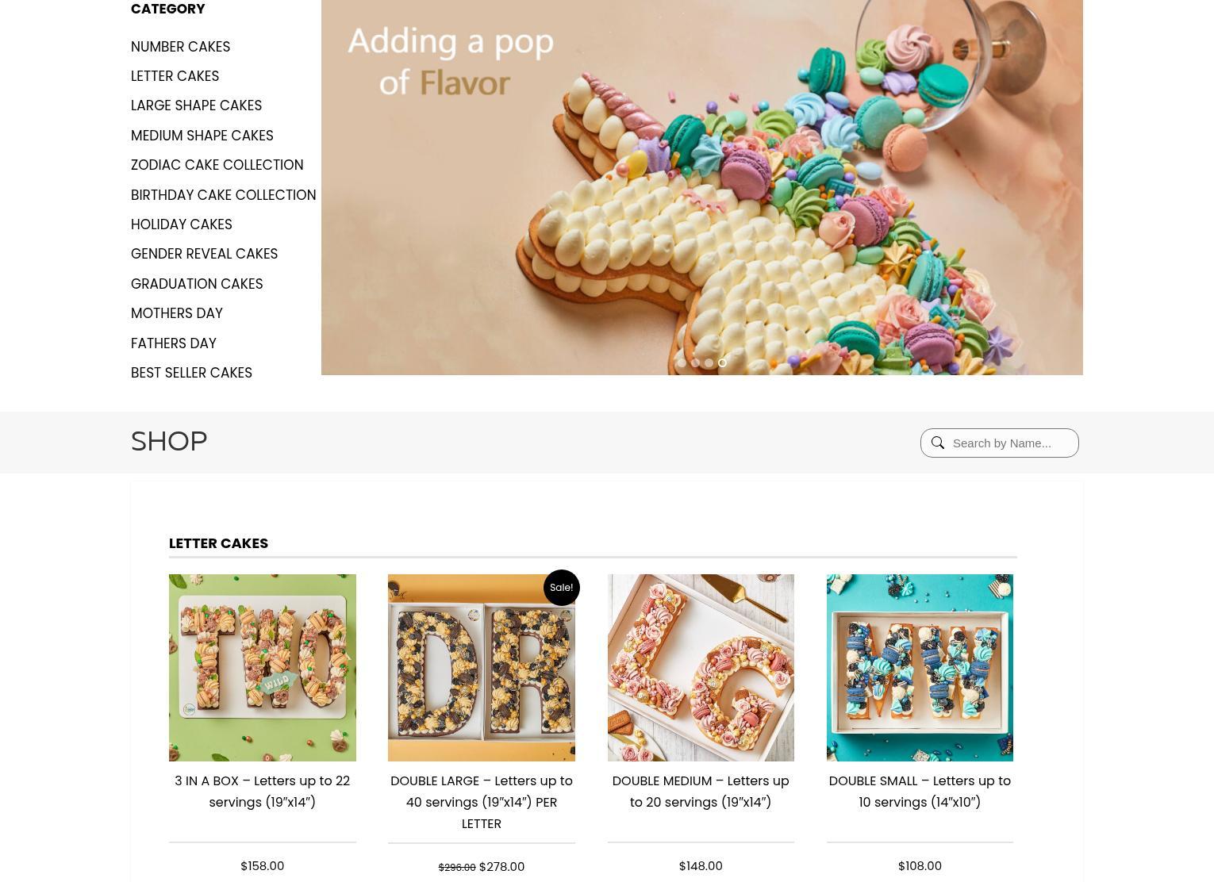Open the 3 IN A BOX product link
Viewport: 1214px width, 882px height.
point(262,792)
